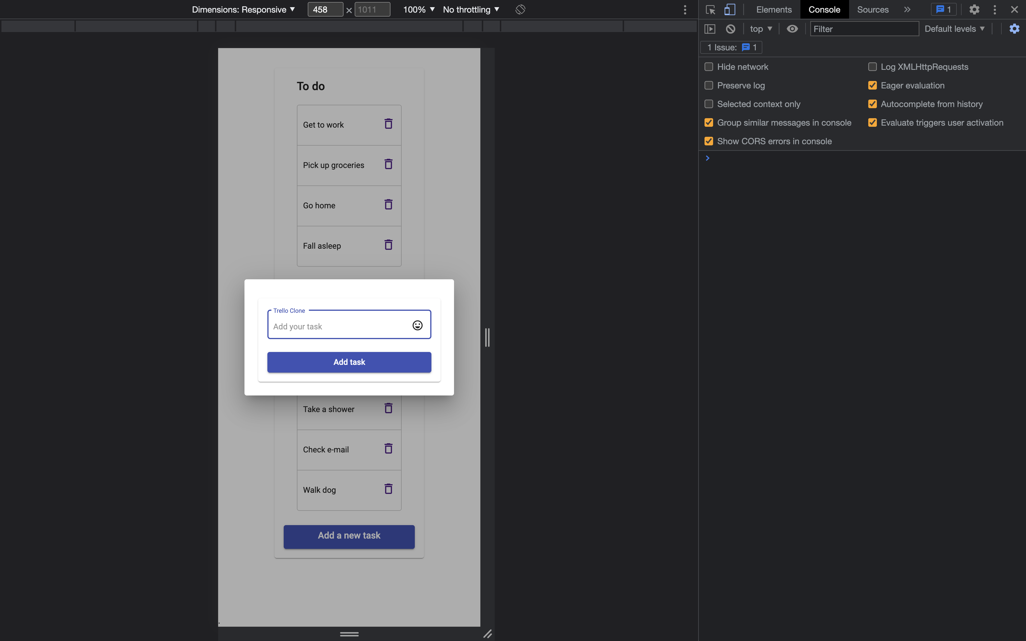
Task: Open the Default levels dropdown
Action: 954,28
